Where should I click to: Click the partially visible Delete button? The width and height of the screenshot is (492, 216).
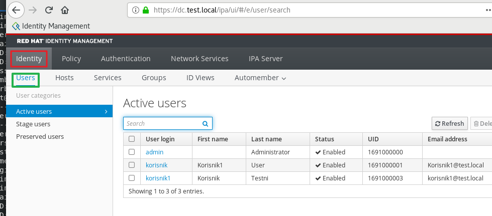[481, 123]
